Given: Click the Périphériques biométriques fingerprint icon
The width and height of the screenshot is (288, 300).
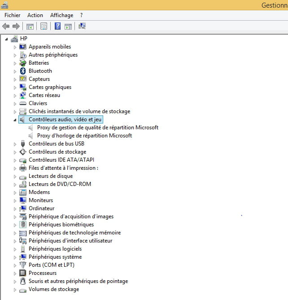Looking at the screenshot, I should pos(23,225).
